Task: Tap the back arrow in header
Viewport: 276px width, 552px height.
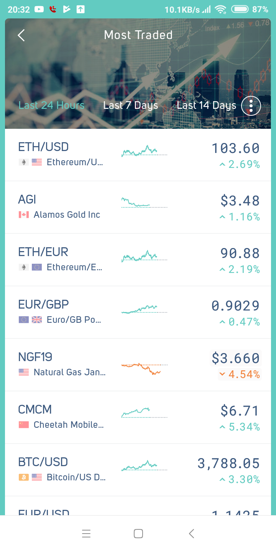Action: pyautogui.click(x=21, y=35)
